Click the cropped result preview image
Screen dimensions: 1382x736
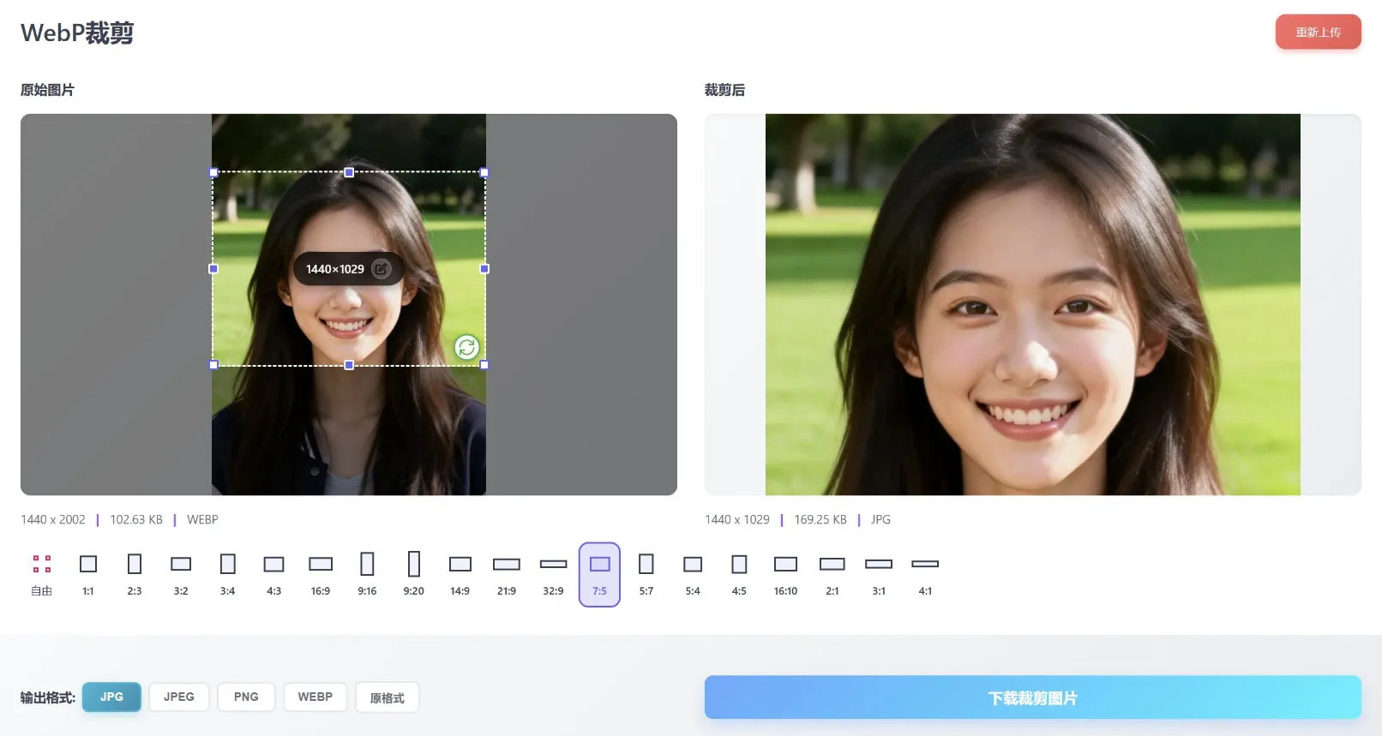(1032, 304)
